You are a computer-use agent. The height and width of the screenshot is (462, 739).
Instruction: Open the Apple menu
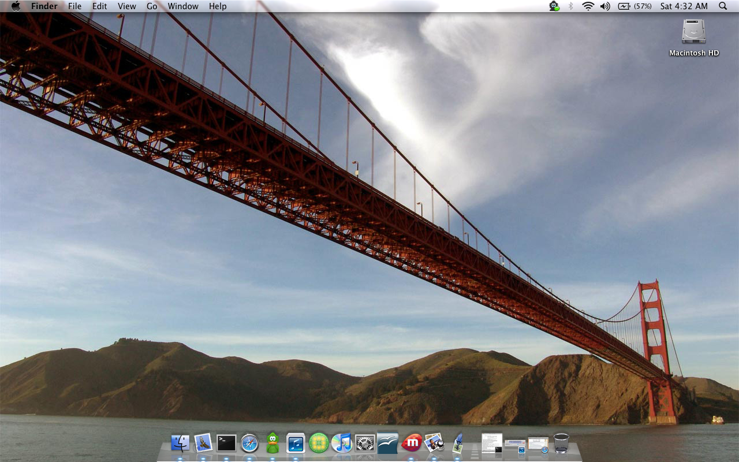point(16,6)
